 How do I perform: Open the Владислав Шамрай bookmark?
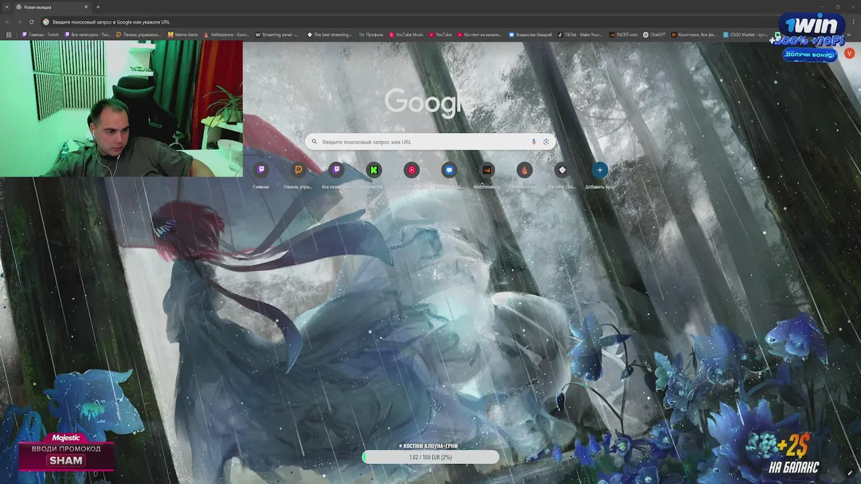pos(531,34)
